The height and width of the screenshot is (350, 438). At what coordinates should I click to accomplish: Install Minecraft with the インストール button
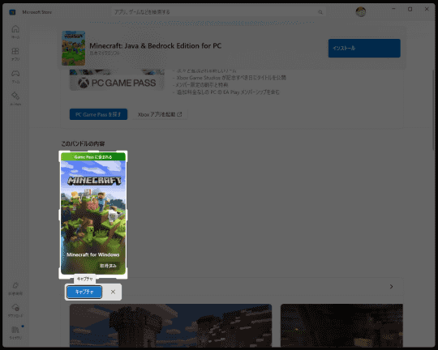364,48
